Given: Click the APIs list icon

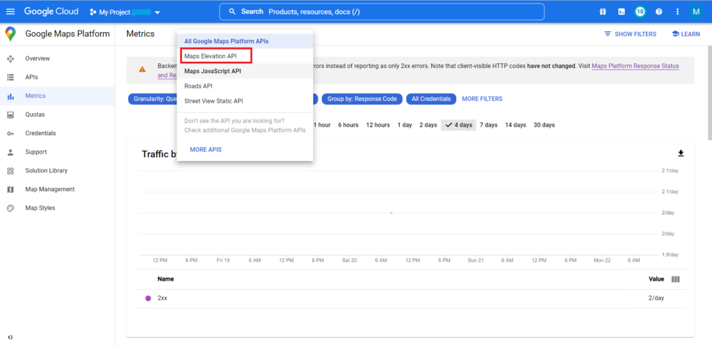Looking at the screenshot, I should (10, 78).
